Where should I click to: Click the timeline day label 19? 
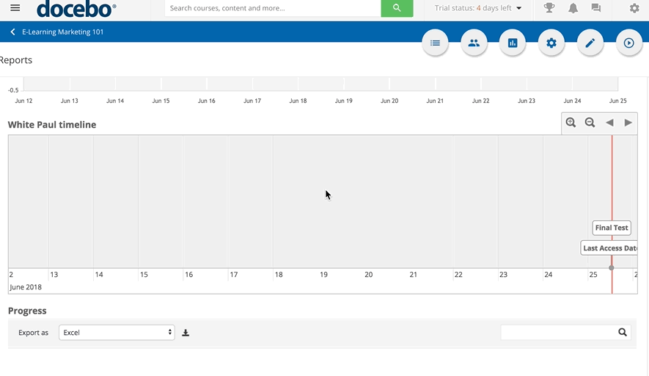tap(323, 275)
